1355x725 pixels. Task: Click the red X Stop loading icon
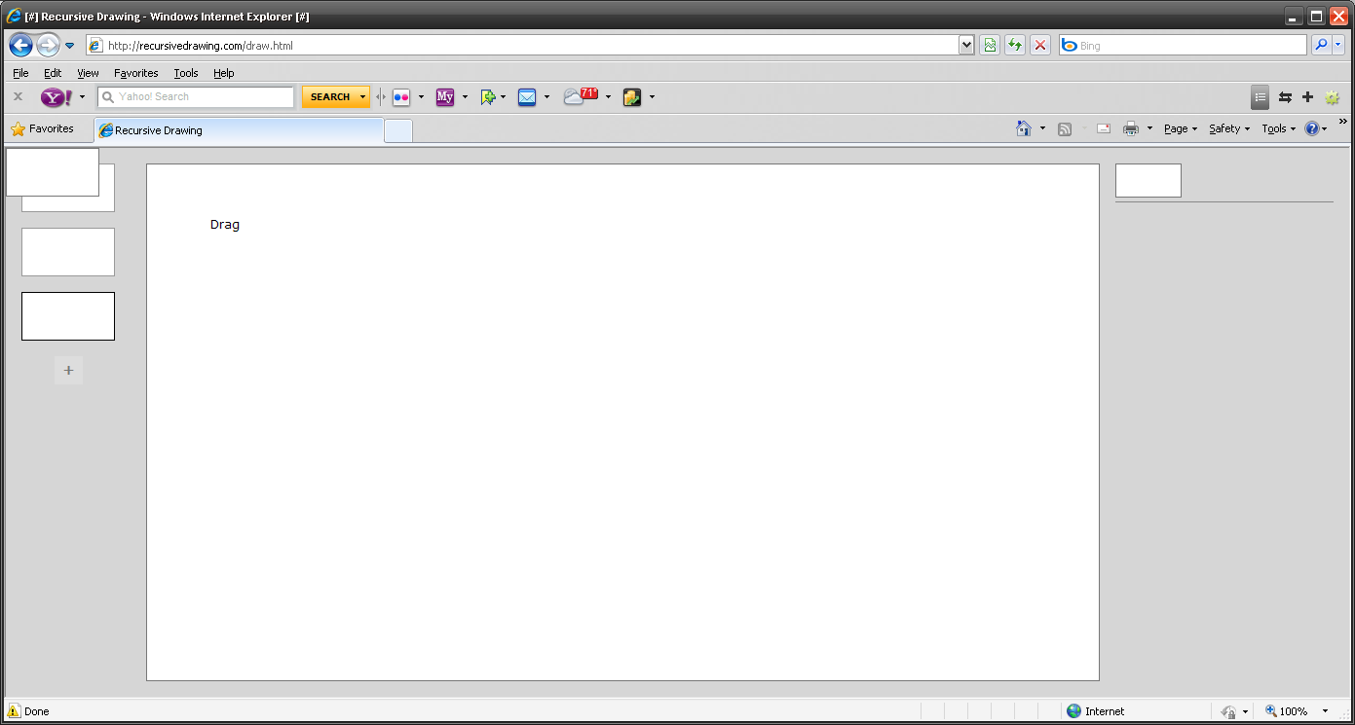click(1040, 45)
